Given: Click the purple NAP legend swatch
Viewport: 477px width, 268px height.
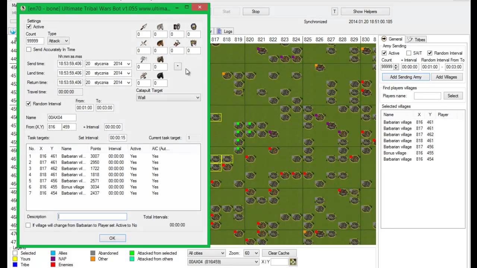Looking at the screenshot, I should click(53, 259).
